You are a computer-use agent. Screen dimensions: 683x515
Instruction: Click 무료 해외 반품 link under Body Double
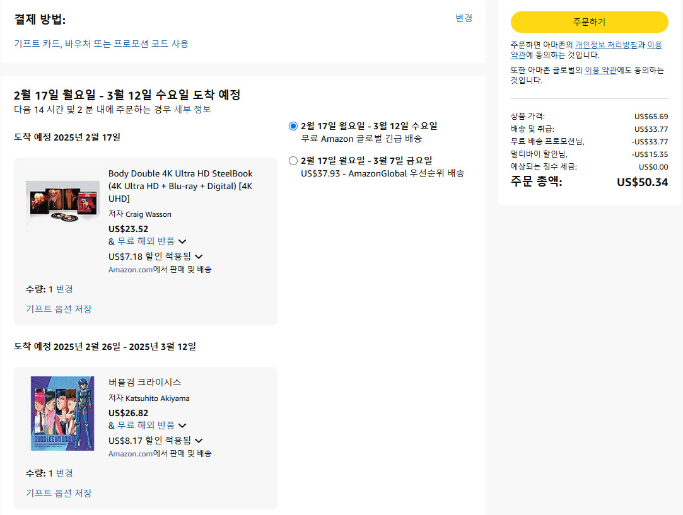[146, 241]
